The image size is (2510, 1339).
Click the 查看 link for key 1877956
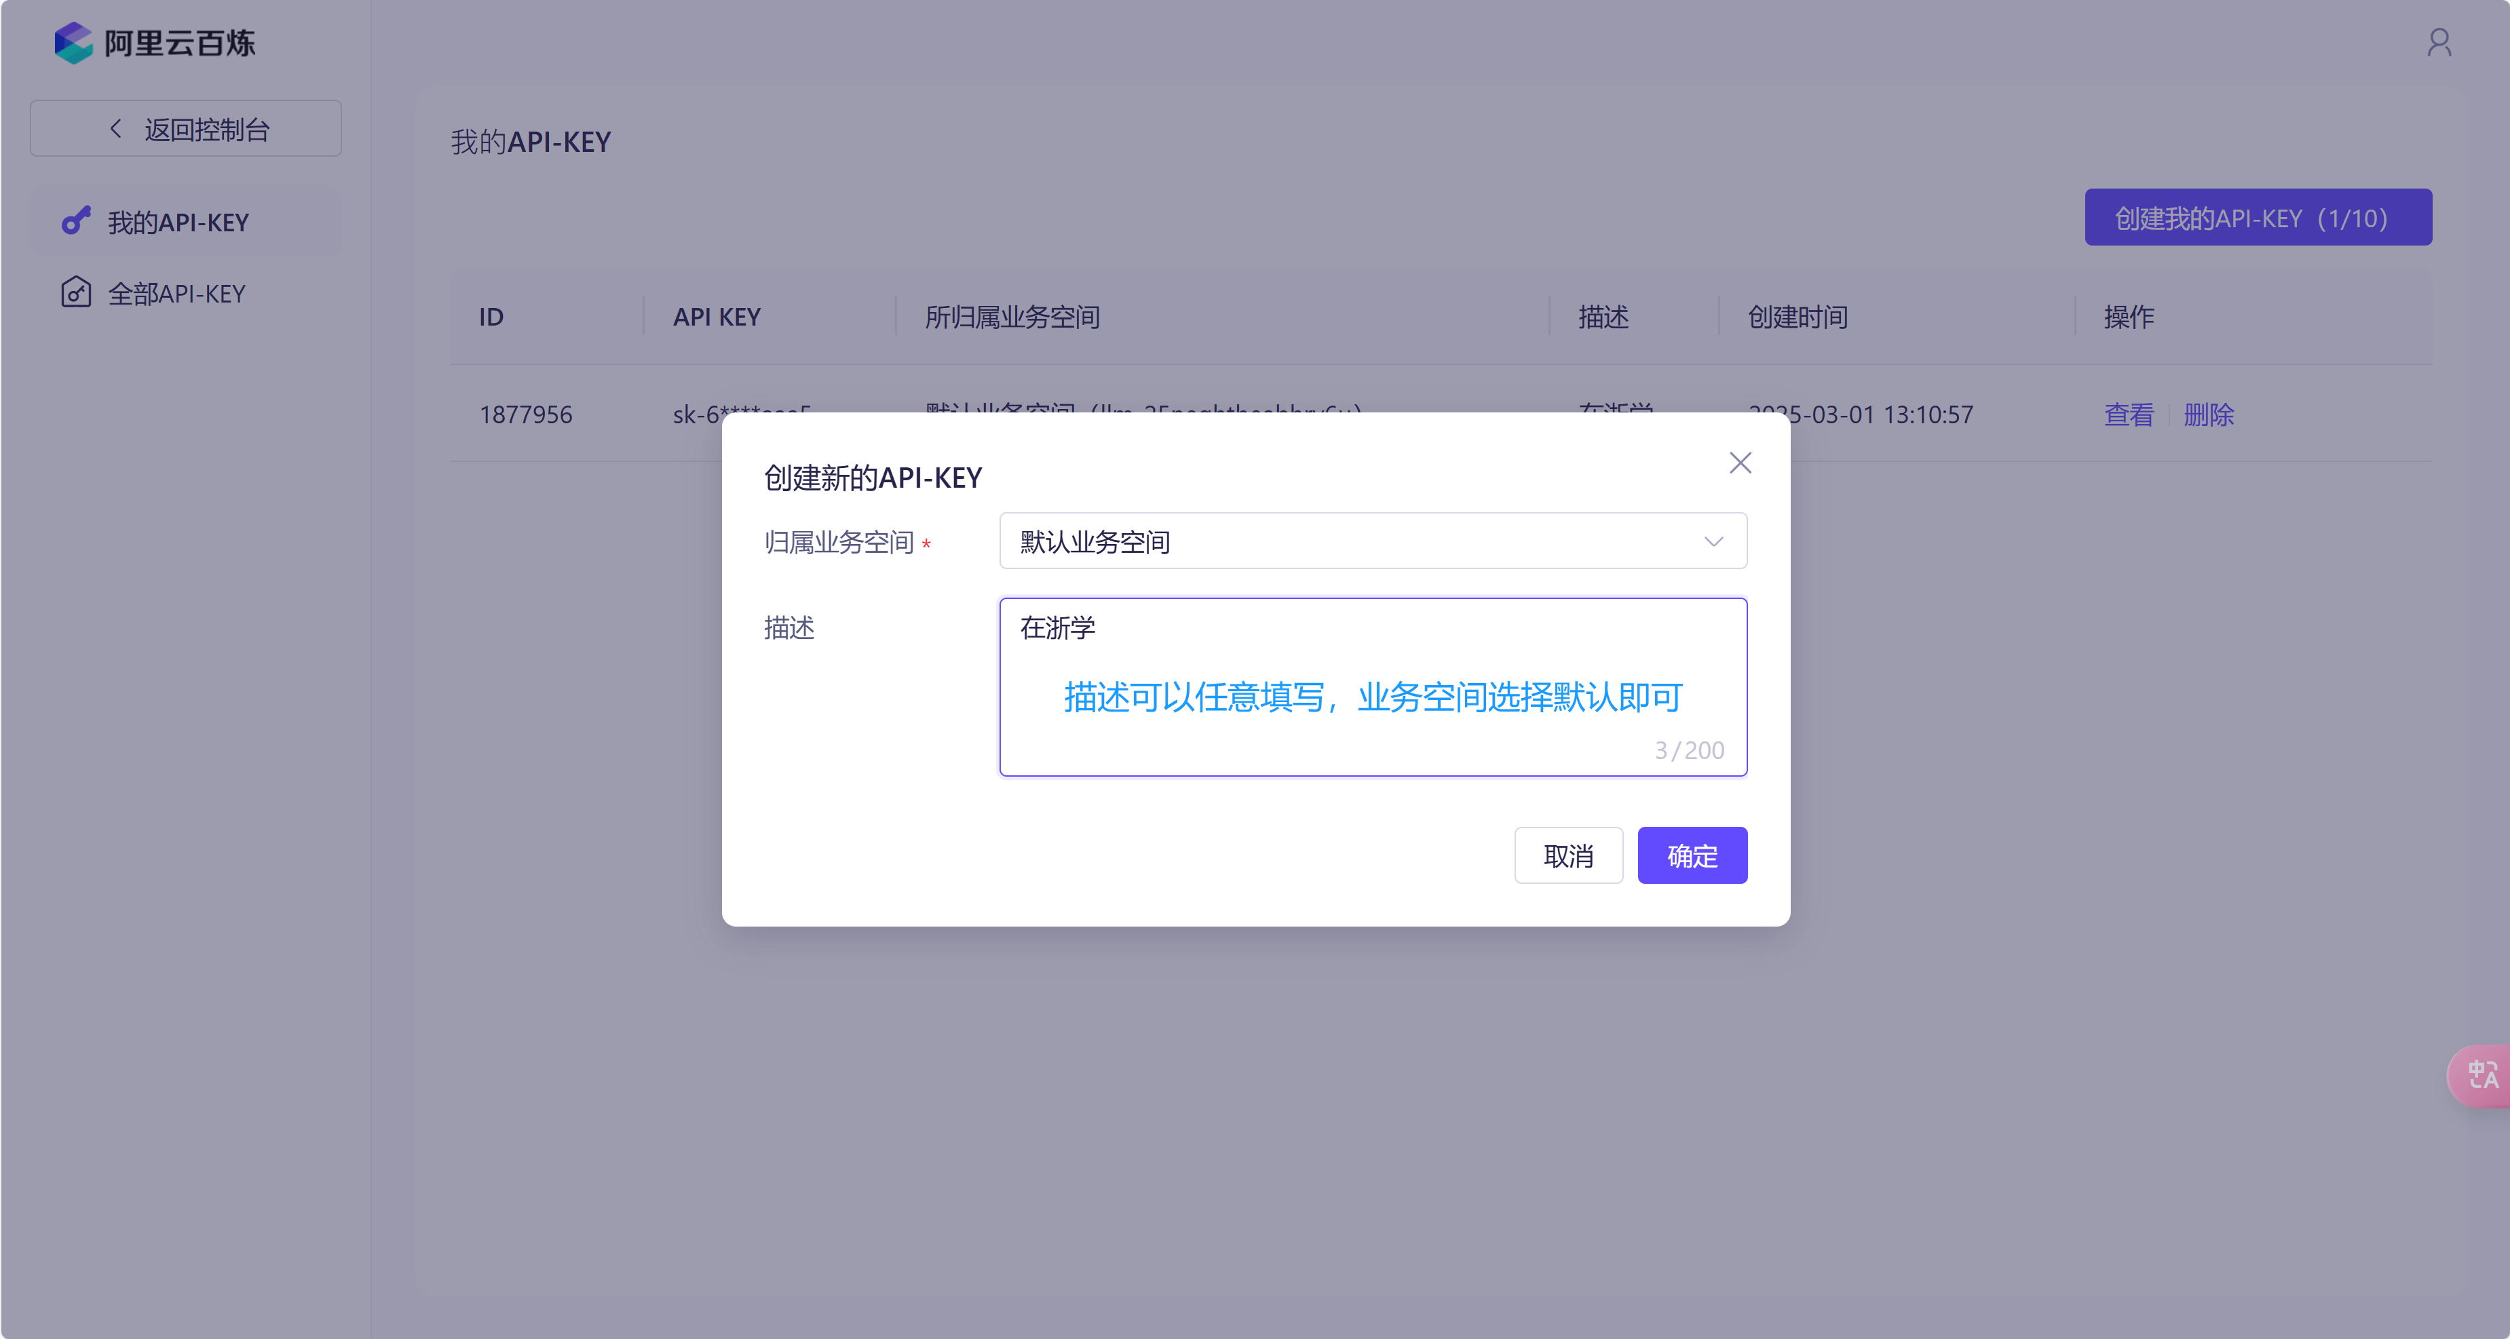pos(2128,415)
